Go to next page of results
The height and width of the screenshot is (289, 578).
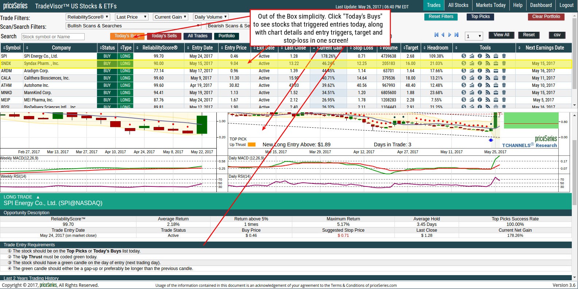tap(450, 35)
